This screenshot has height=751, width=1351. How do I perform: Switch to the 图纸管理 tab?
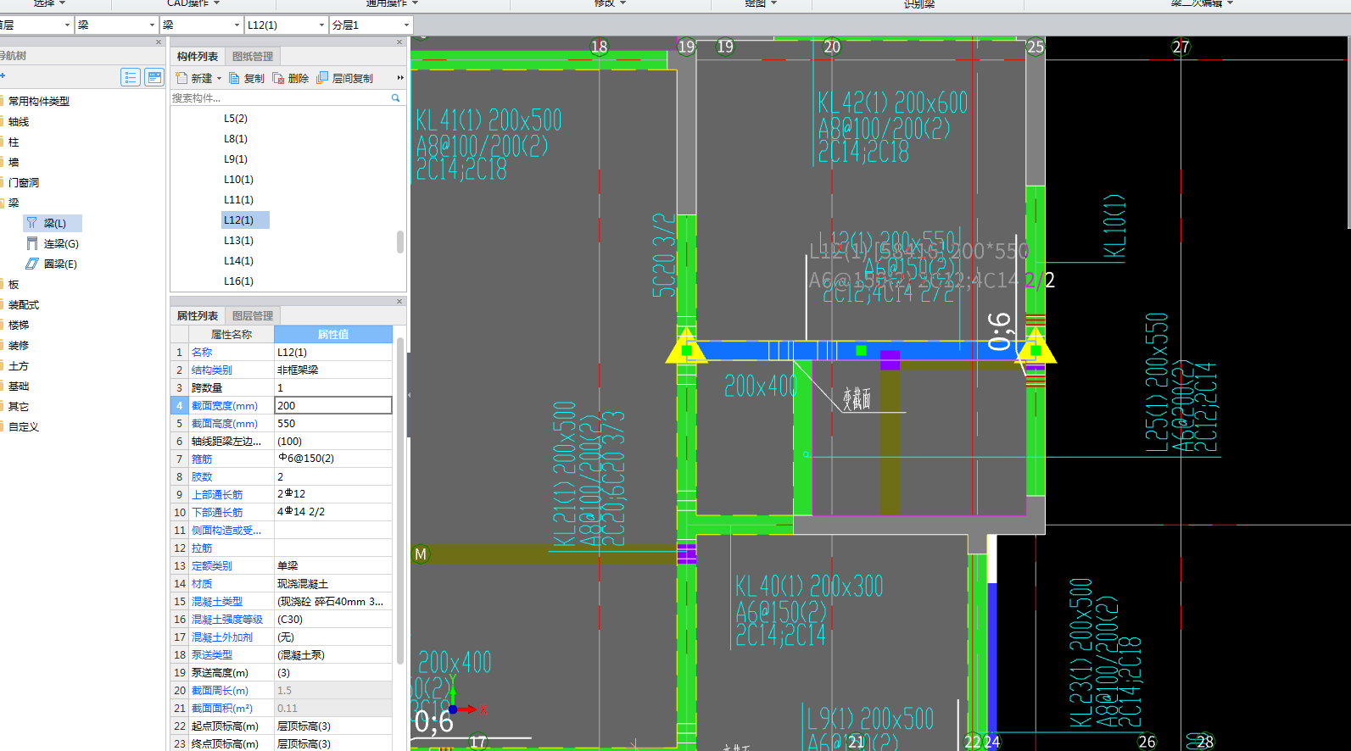(x=253, y=57)
